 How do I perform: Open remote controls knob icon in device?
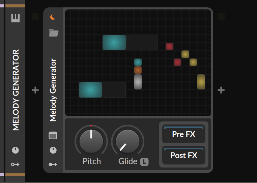(53, 150)
